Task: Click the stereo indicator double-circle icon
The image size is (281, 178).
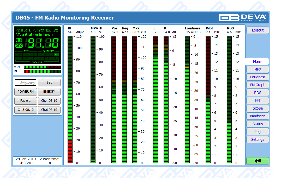Action: point(19,40)
